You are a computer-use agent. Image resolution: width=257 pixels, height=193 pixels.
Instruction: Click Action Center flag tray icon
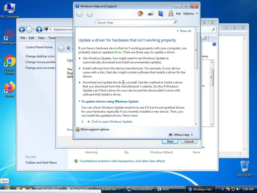point(228,189)
